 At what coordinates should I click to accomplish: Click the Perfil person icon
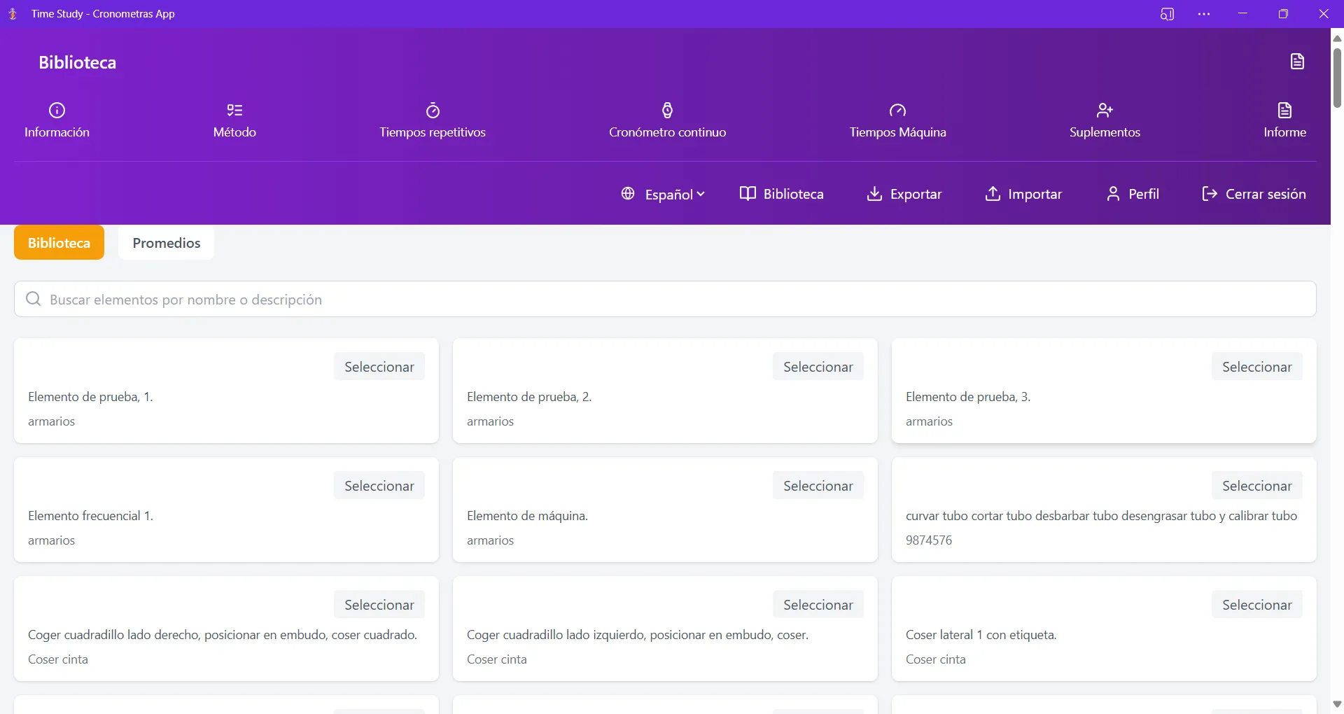pos(1113,193)
